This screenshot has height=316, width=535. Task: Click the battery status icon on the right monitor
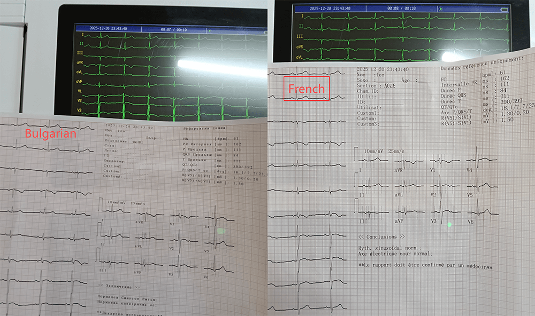pos(504,9)
